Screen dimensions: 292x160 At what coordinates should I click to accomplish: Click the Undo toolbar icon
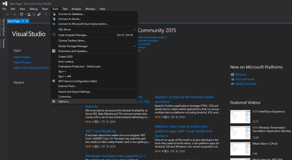point(45,14)
